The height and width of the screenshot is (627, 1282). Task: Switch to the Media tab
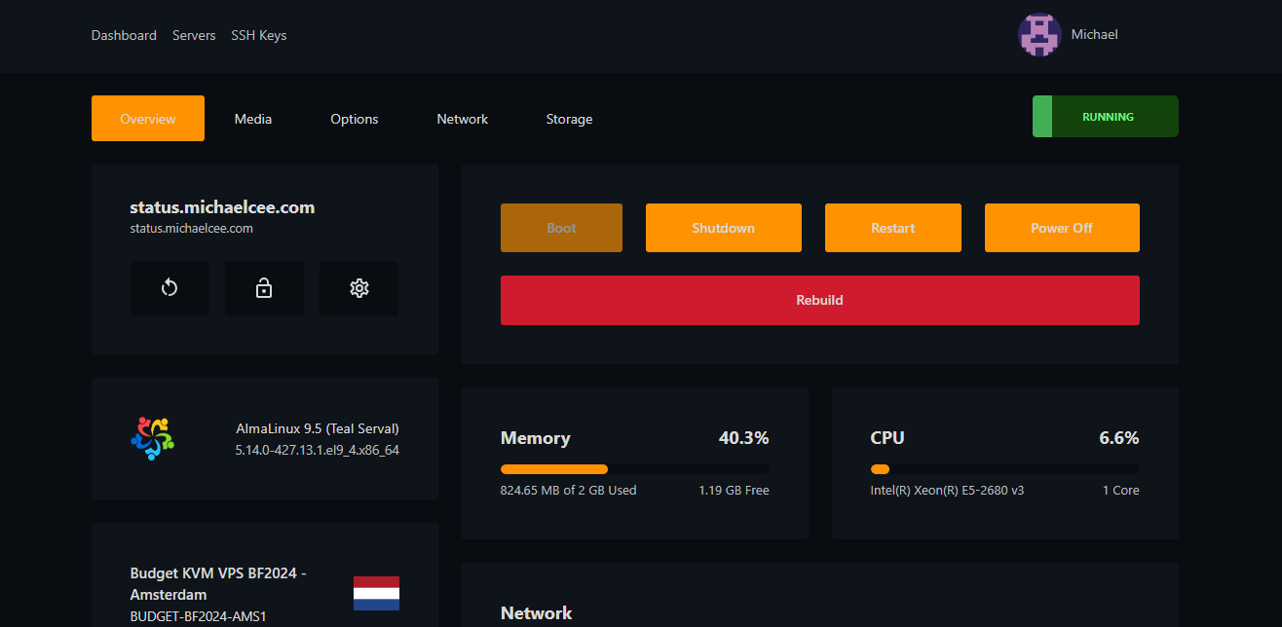click(x=253, y=119)
